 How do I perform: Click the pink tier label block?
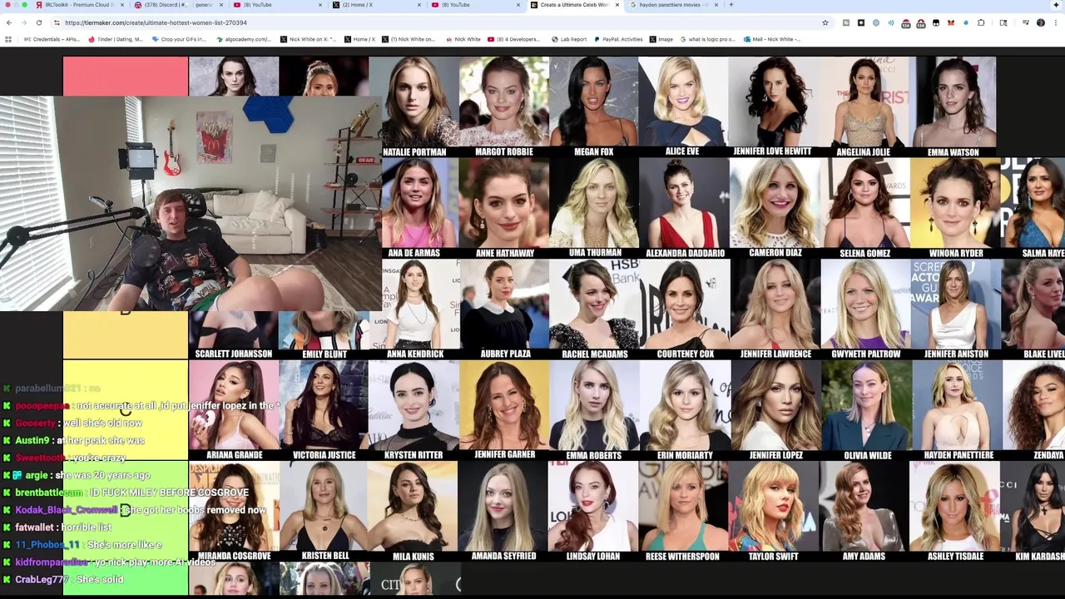(x=126, y=76)
